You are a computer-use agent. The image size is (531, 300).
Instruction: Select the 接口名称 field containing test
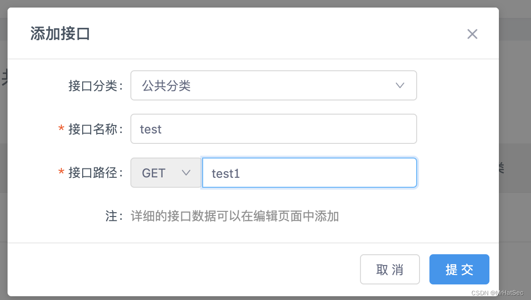[274, 129]
